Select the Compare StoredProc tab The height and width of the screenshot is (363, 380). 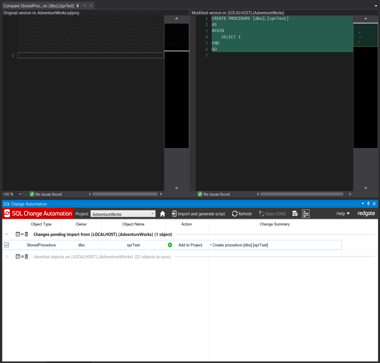39,6
